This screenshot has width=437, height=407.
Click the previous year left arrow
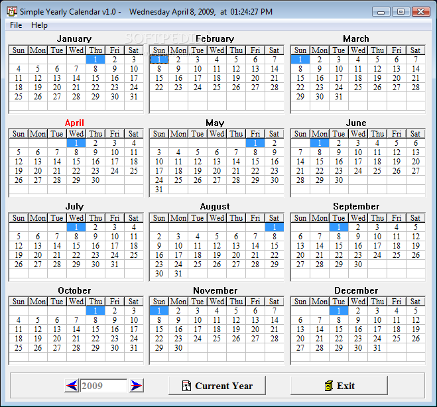[72, 386]
